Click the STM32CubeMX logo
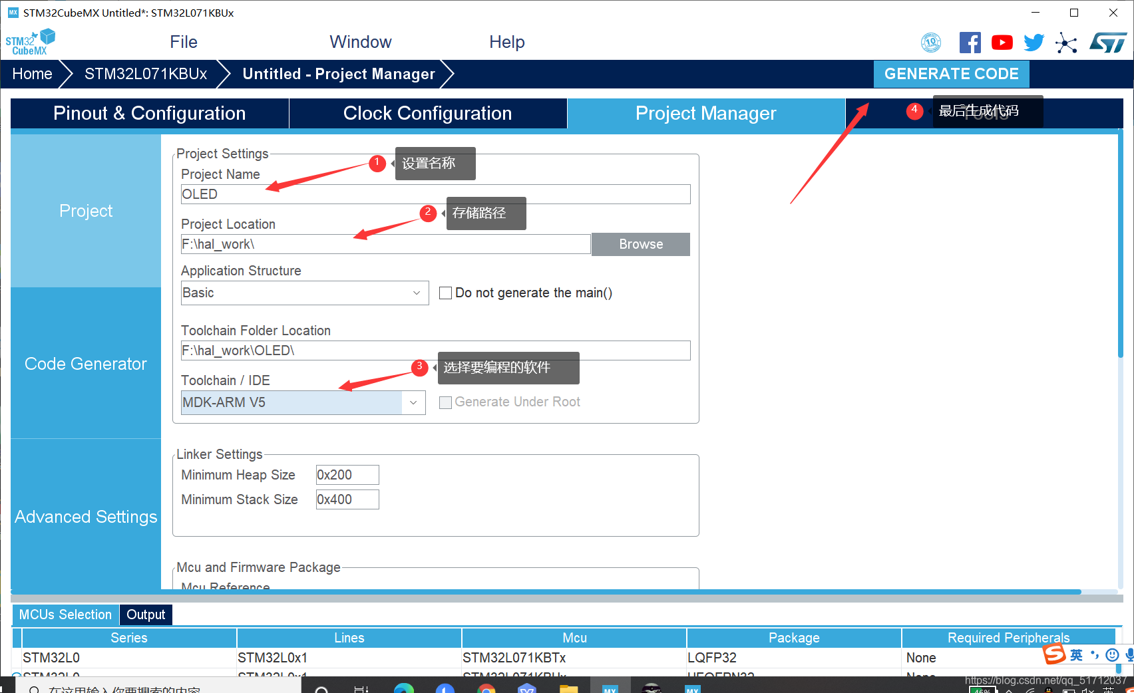Viewport: 1134px width, 693px height. 31,42
